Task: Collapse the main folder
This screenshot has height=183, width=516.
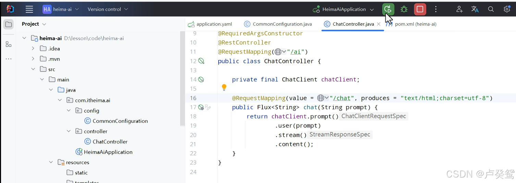Action: 42,79
